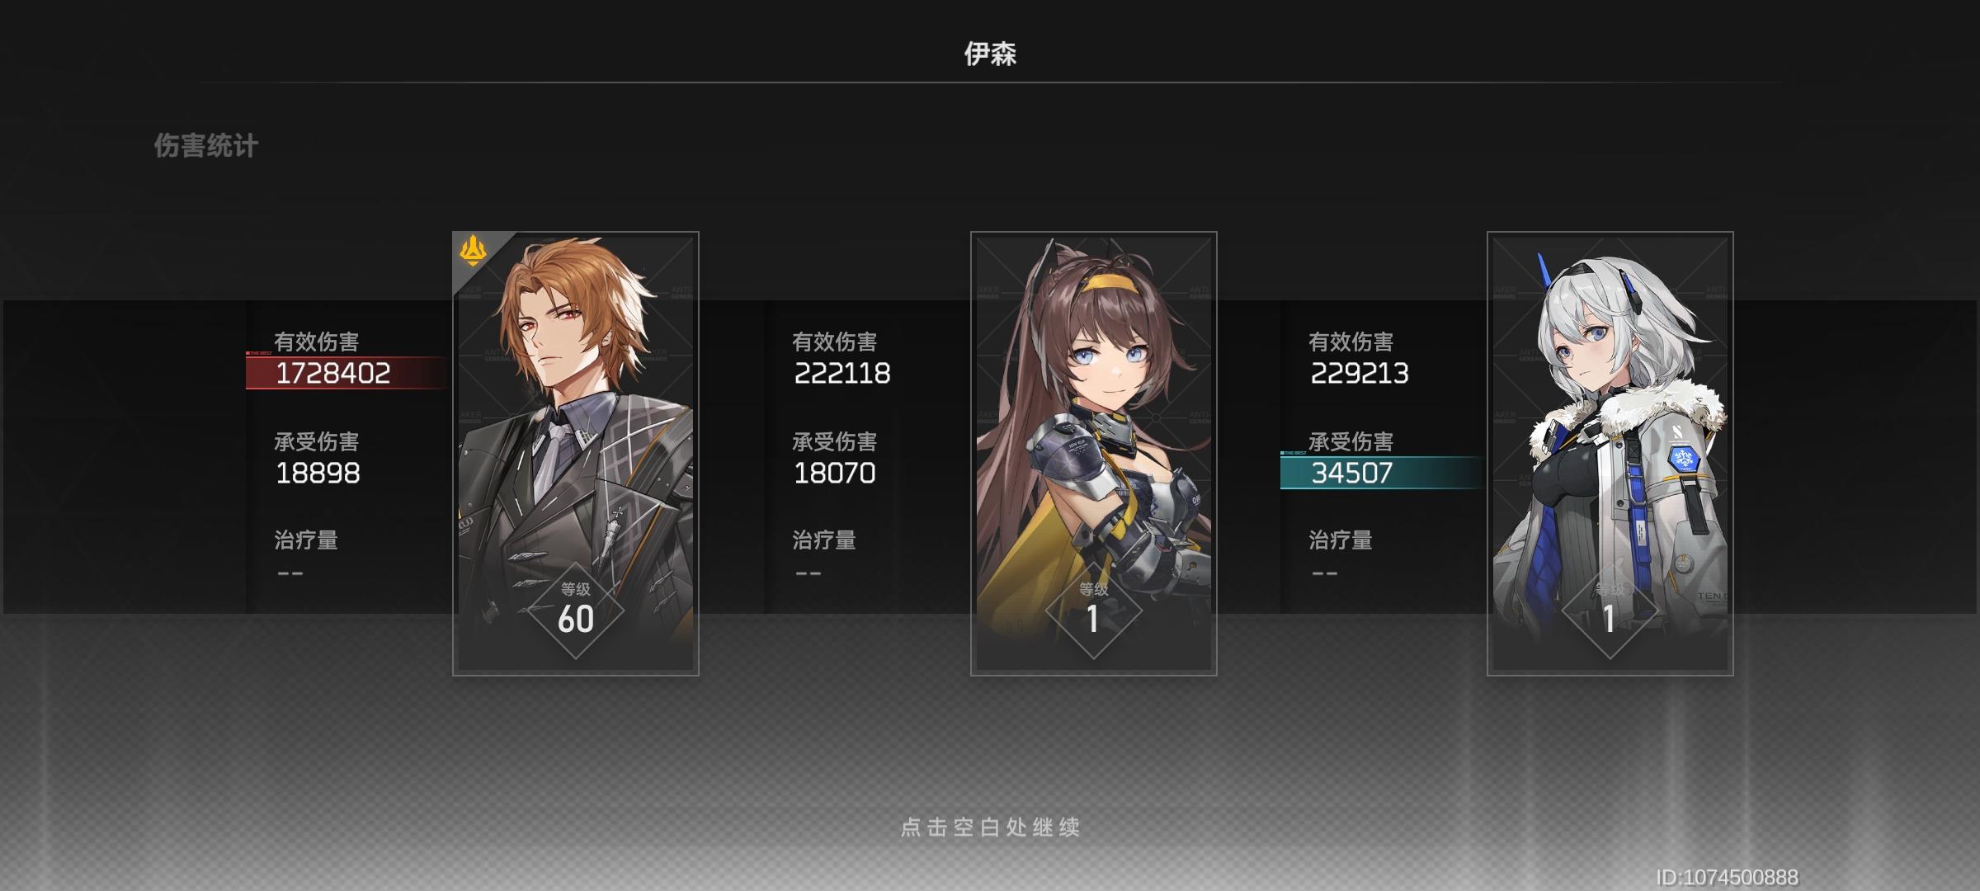
Task: Click the middle character's 治疗量 label
Action: click(824, 540)
